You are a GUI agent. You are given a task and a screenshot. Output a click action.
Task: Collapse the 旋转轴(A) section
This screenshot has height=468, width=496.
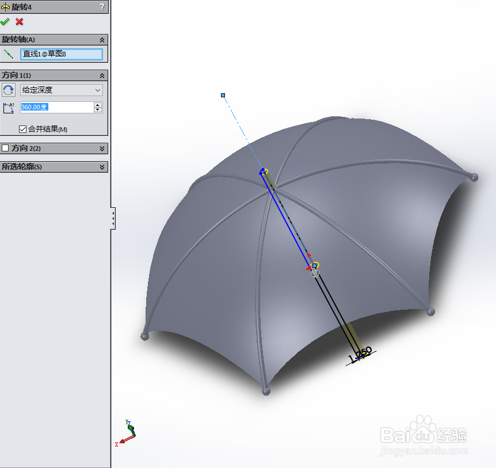click(x=102, y=40)
